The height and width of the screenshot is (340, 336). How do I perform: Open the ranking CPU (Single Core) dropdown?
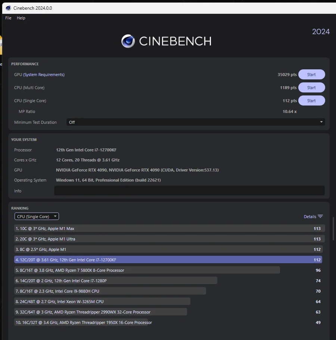click(x=37, y=216)
